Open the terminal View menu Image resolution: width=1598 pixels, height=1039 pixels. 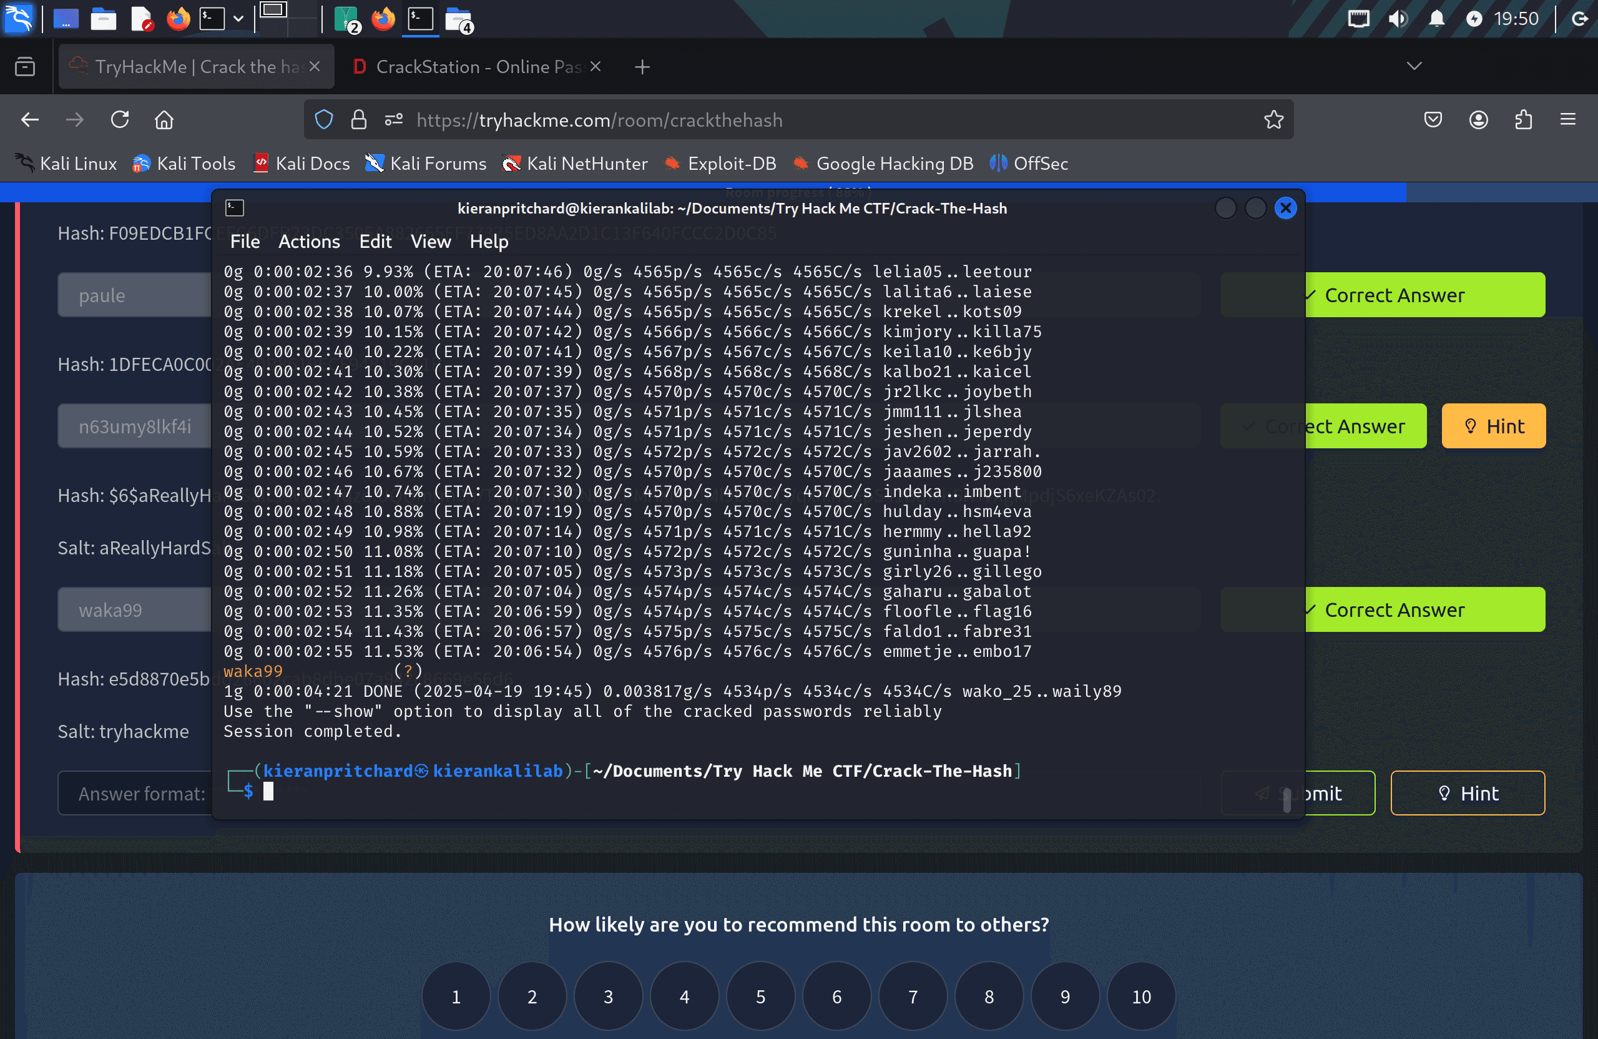(430, 242)
